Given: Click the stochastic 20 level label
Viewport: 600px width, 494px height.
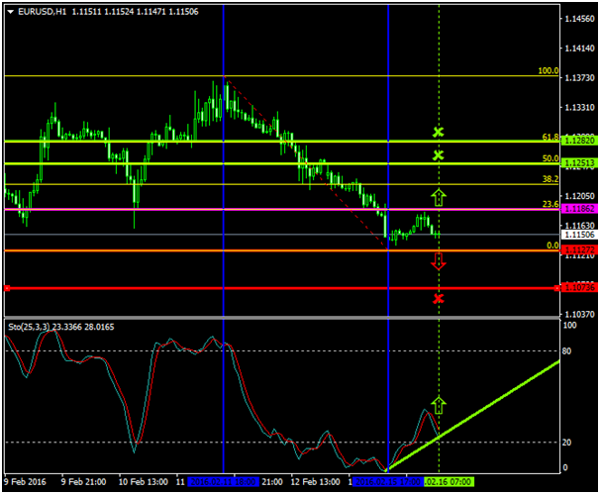Looking at the screenshot, I should click(x=567, y=443).
